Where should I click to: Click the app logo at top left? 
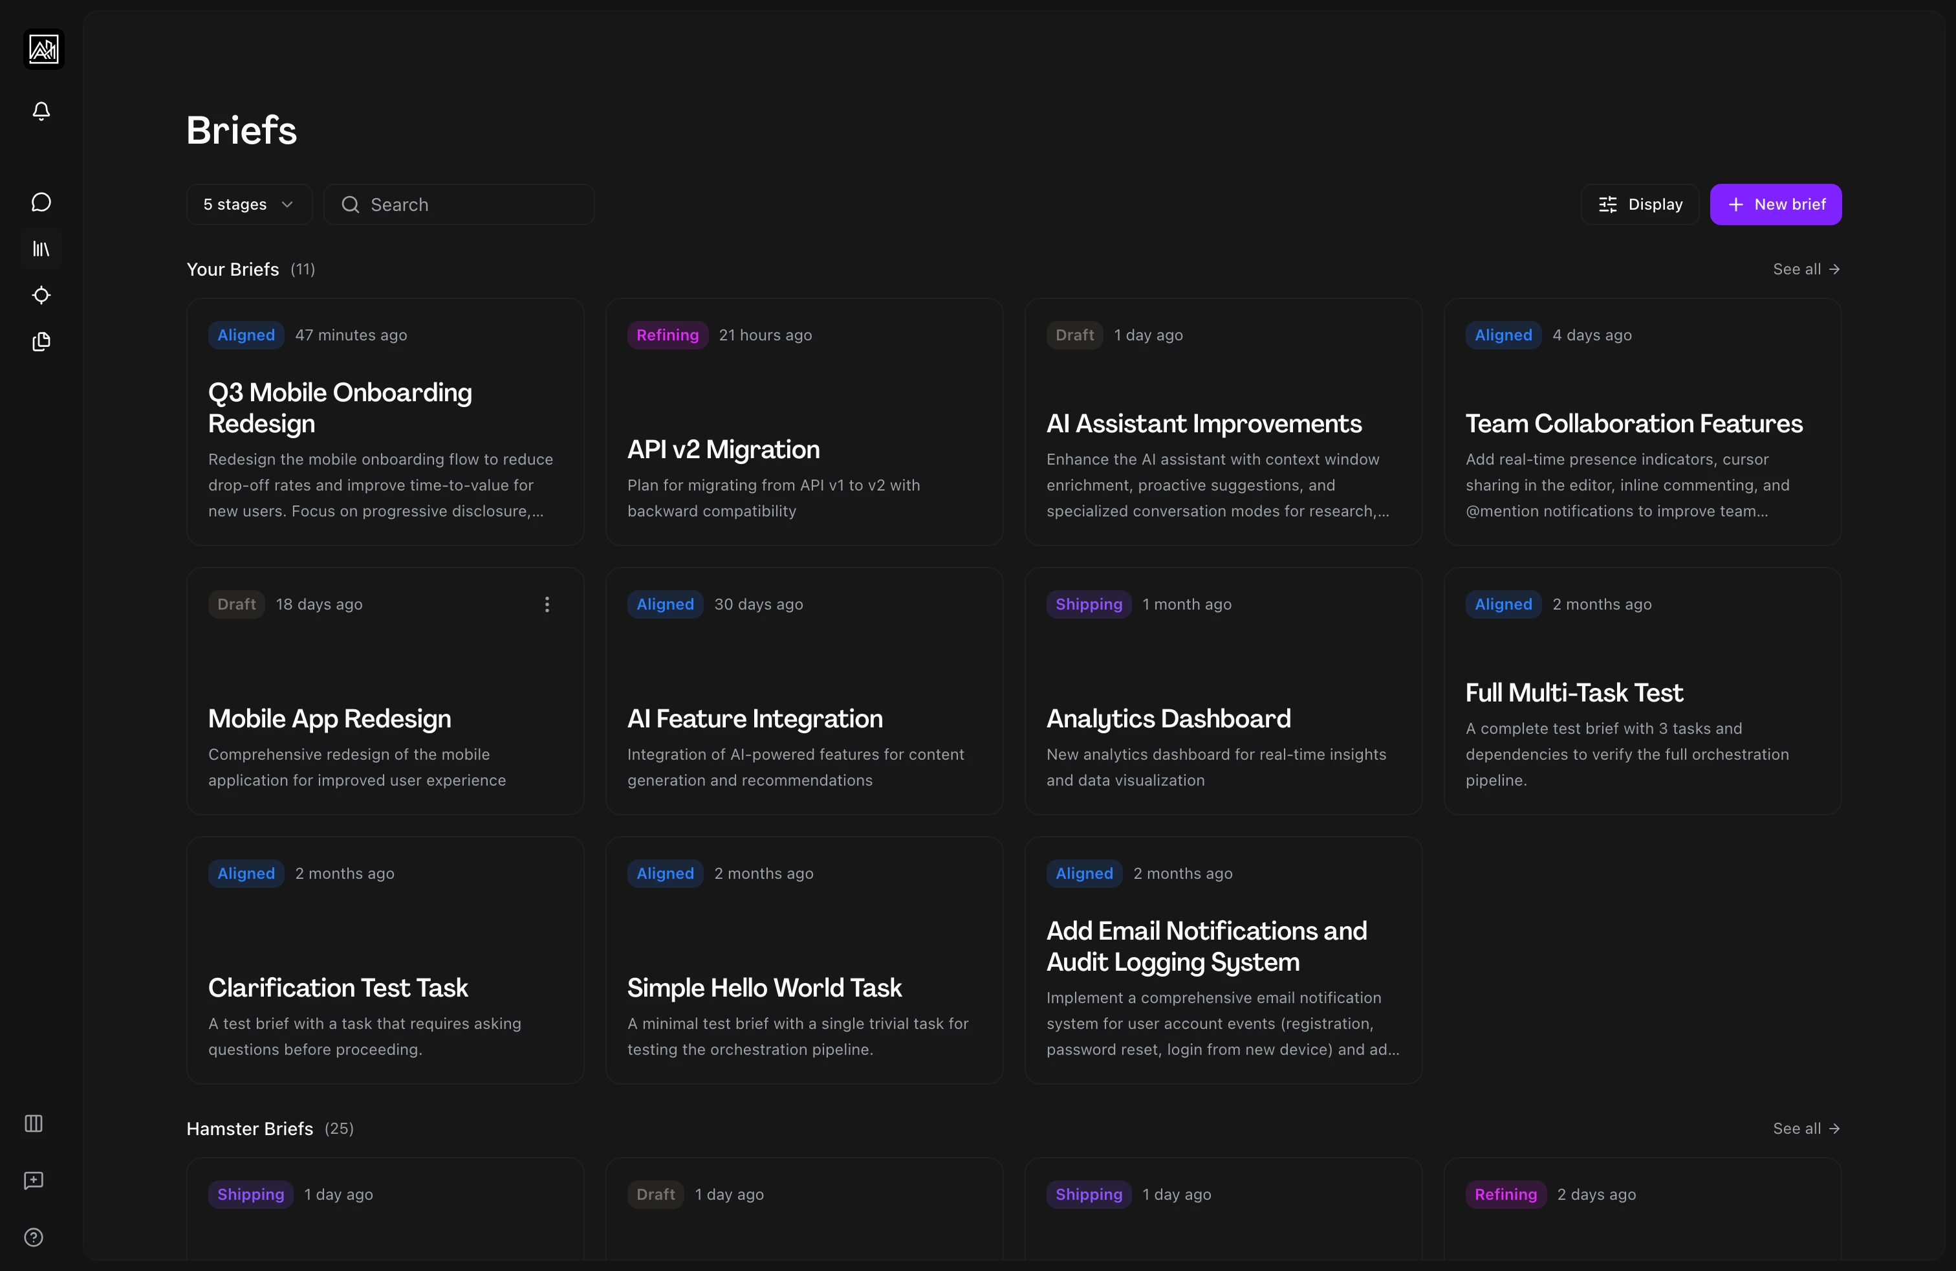43,49
